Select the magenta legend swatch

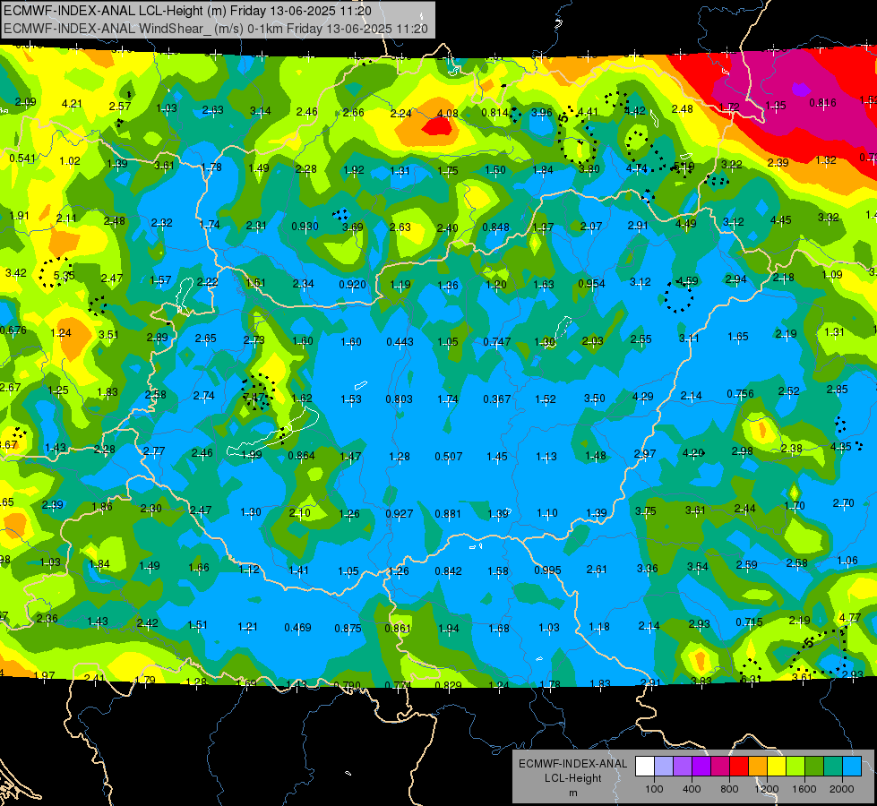point(720,766)
